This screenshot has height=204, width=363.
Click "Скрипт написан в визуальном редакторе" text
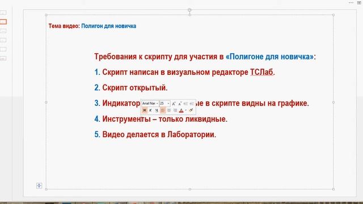(x=175, y=72)
